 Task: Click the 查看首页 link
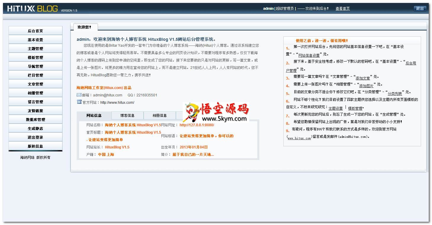point(343,9)
